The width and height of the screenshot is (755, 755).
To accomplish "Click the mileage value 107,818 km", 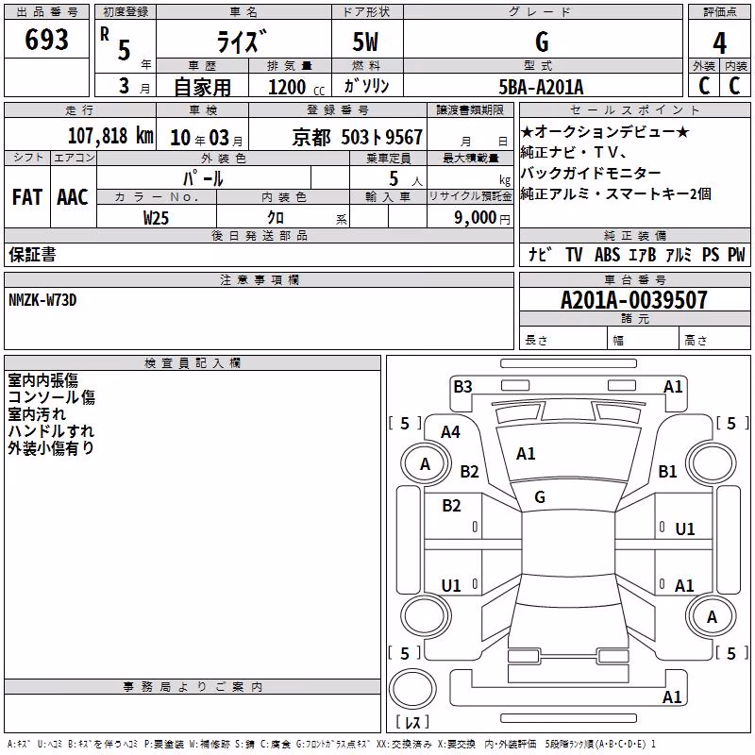I will pyautogui.click(x=110, y=136).
